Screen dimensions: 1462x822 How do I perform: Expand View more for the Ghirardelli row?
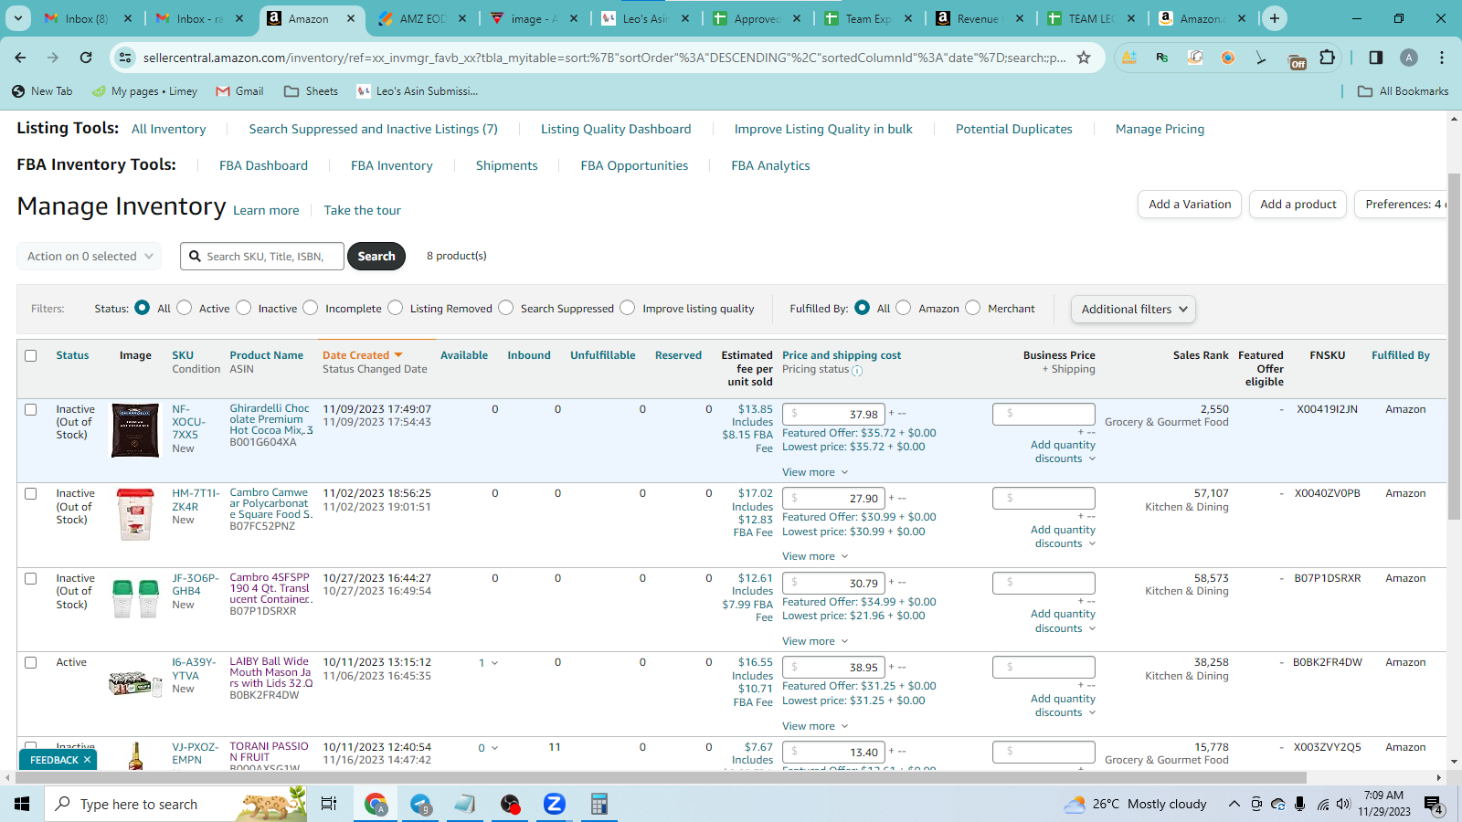[815, 472]
